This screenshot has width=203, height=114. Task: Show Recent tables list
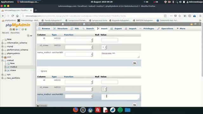click(5, 33)
